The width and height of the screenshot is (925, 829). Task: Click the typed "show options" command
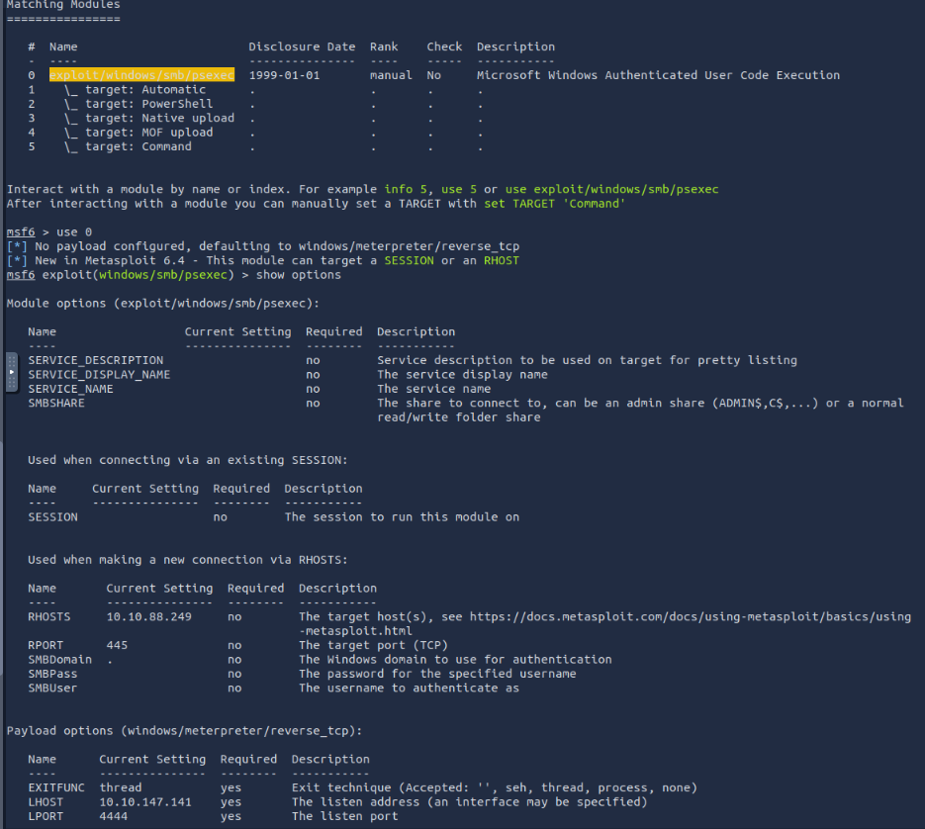point(299,275)
